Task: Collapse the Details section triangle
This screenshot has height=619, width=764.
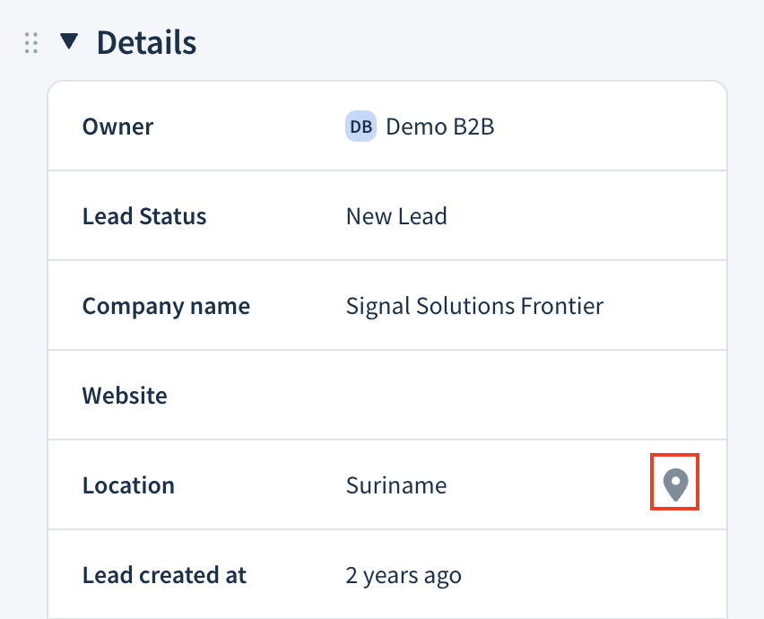Action: pyautogui.click(x=69, y=41)
